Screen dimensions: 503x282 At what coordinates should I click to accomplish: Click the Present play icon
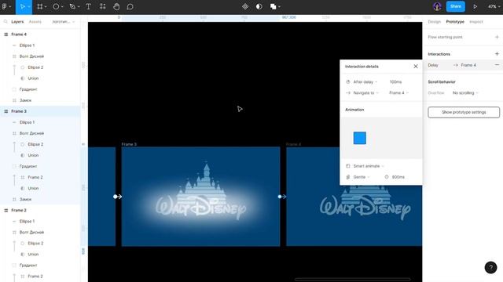tap(475, 7)
